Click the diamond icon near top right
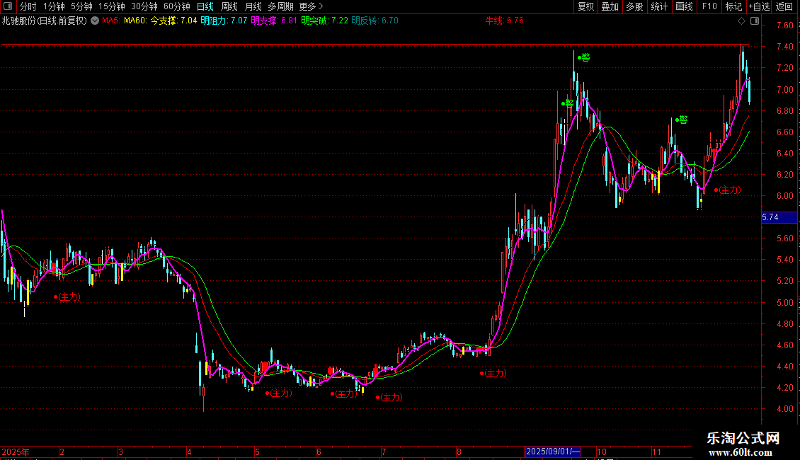The height and width of the screenshot is (460, 800). click(x=741, y=21)
